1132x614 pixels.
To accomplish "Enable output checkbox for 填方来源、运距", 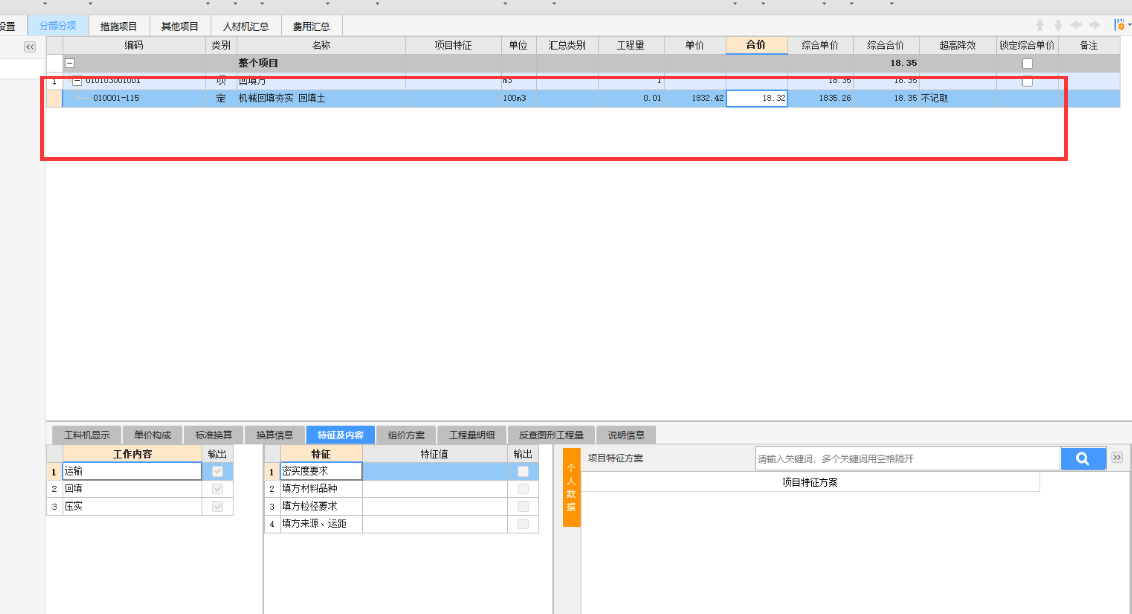I will 523,524.
